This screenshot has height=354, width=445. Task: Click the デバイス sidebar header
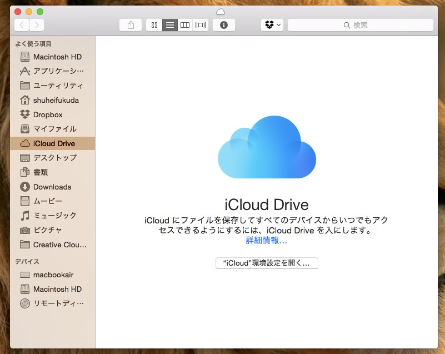(x=27, y=261)
